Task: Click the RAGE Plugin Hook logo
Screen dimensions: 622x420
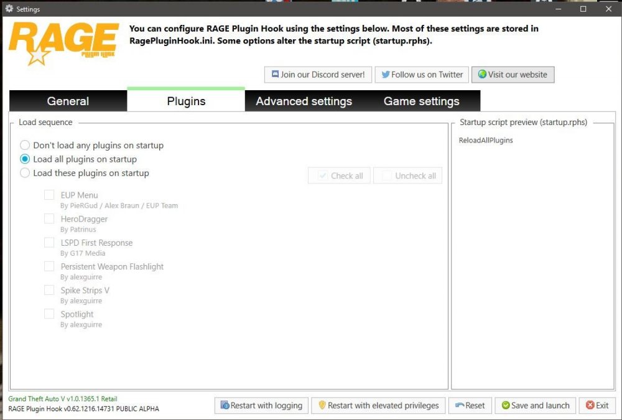Action: 63,43
